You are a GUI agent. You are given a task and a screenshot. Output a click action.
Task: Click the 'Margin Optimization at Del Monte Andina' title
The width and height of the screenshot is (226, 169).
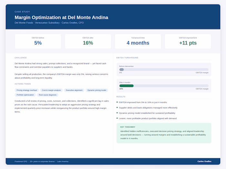coord(61,17)
